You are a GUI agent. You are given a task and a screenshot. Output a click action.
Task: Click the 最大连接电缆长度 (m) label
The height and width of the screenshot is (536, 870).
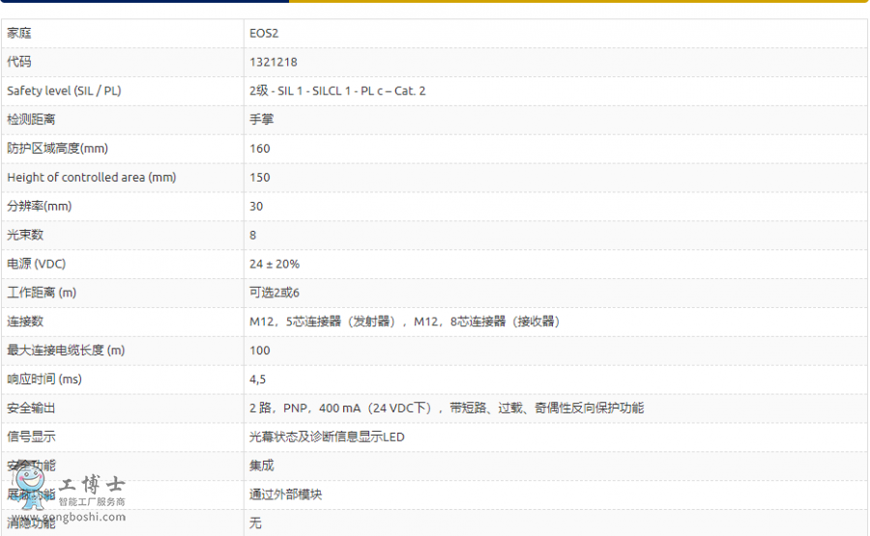click(x=66, y=351)
